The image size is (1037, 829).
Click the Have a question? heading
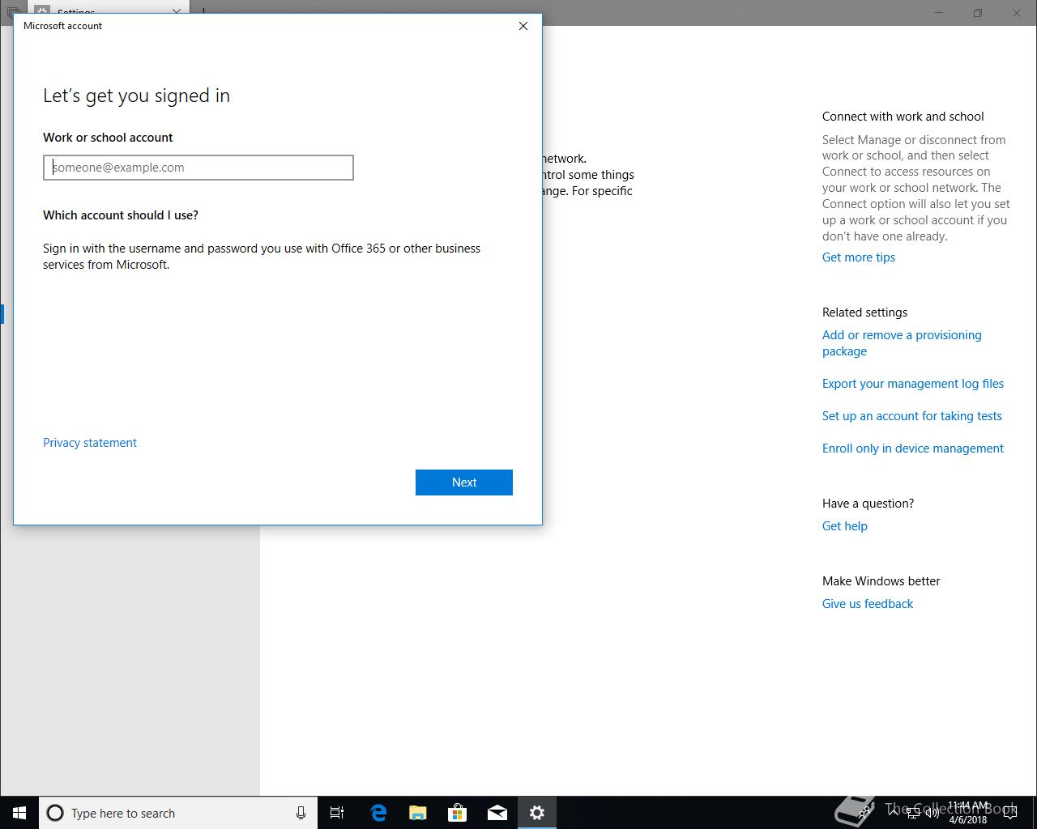coord(868,504)
